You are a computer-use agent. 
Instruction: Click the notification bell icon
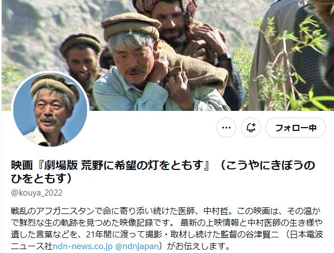pos(251,128)
